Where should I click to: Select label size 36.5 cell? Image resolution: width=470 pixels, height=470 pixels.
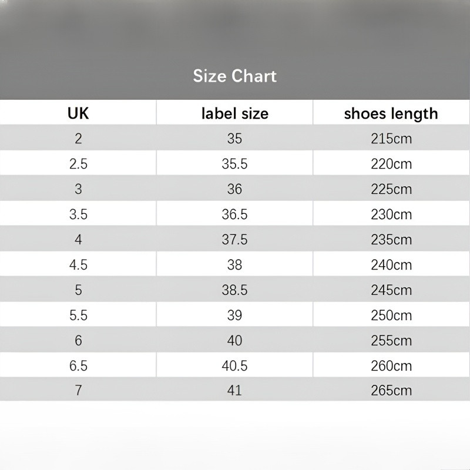click(x=234, y=214)
